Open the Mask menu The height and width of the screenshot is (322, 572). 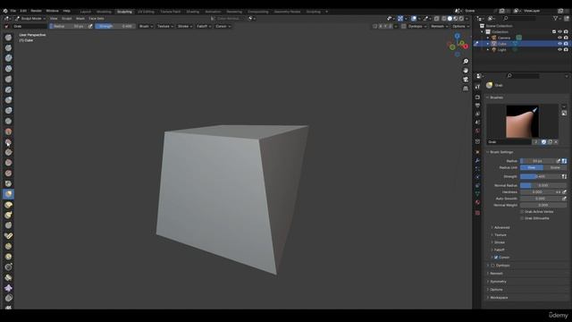(80, 18)
